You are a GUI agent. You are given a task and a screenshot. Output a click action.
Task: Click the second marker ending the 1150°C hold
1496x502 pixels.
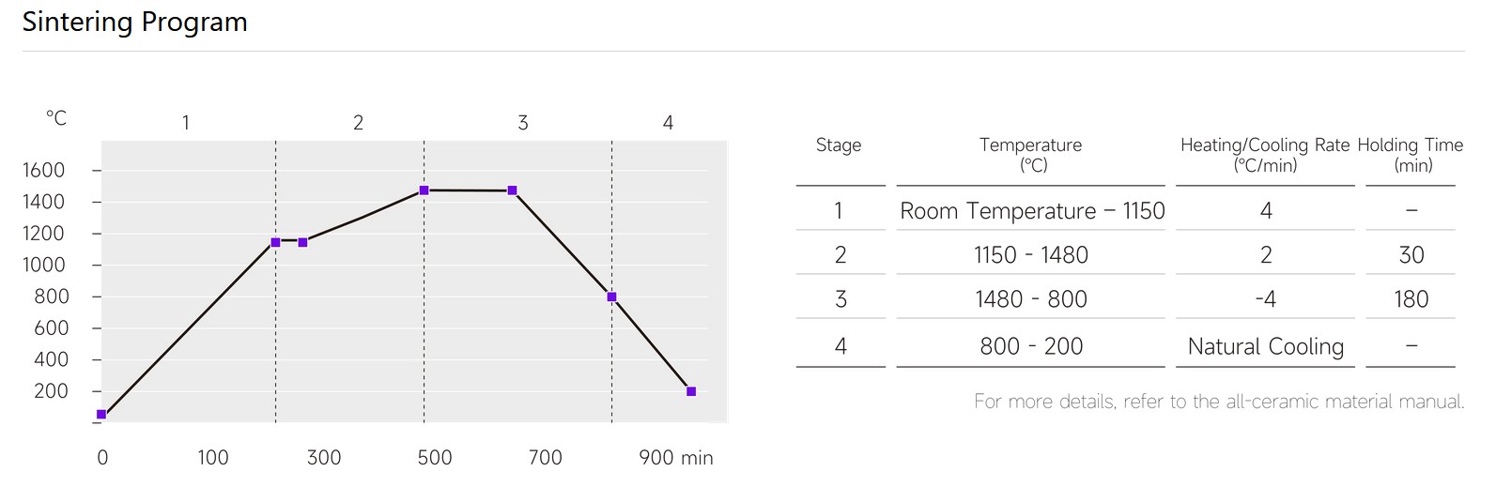(x=302, y=242)
